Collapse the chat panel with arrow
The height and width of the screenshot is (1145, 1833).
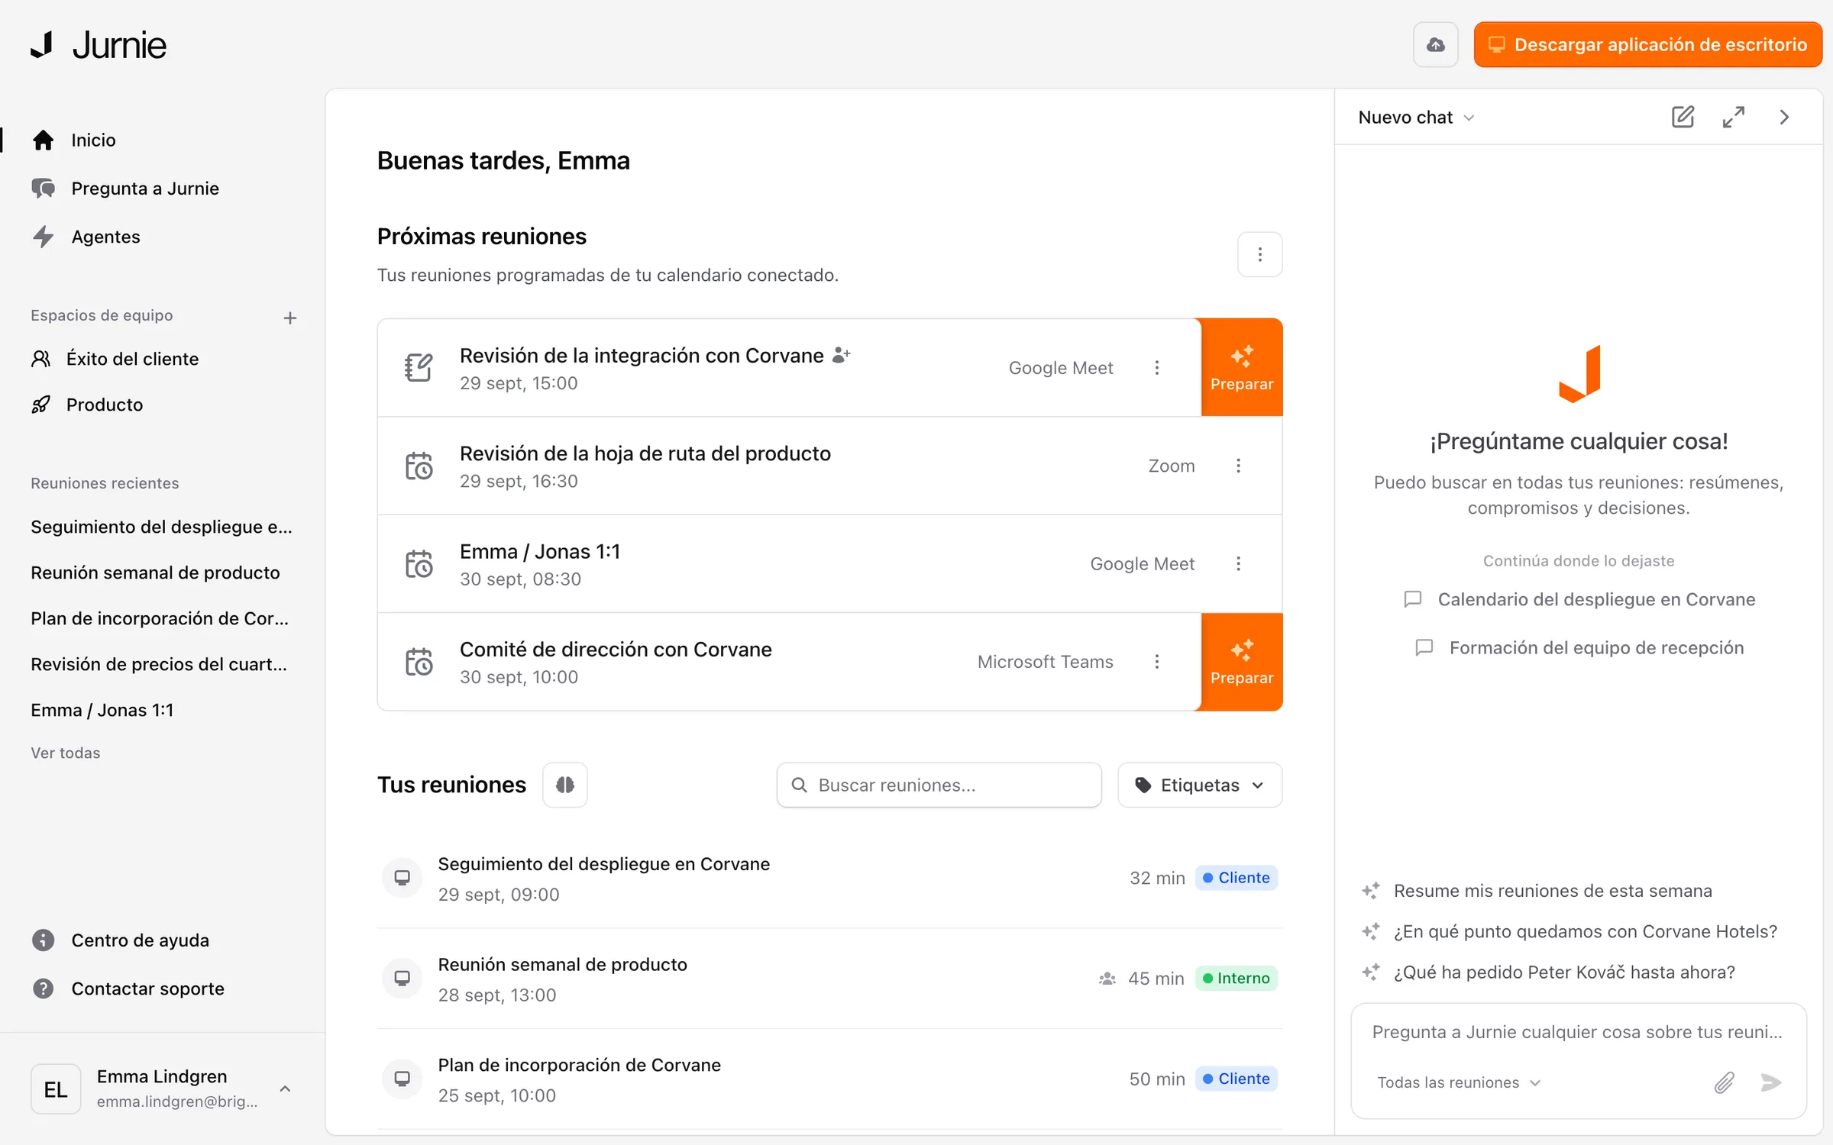pyautogui.click(x=1784, y=117)
